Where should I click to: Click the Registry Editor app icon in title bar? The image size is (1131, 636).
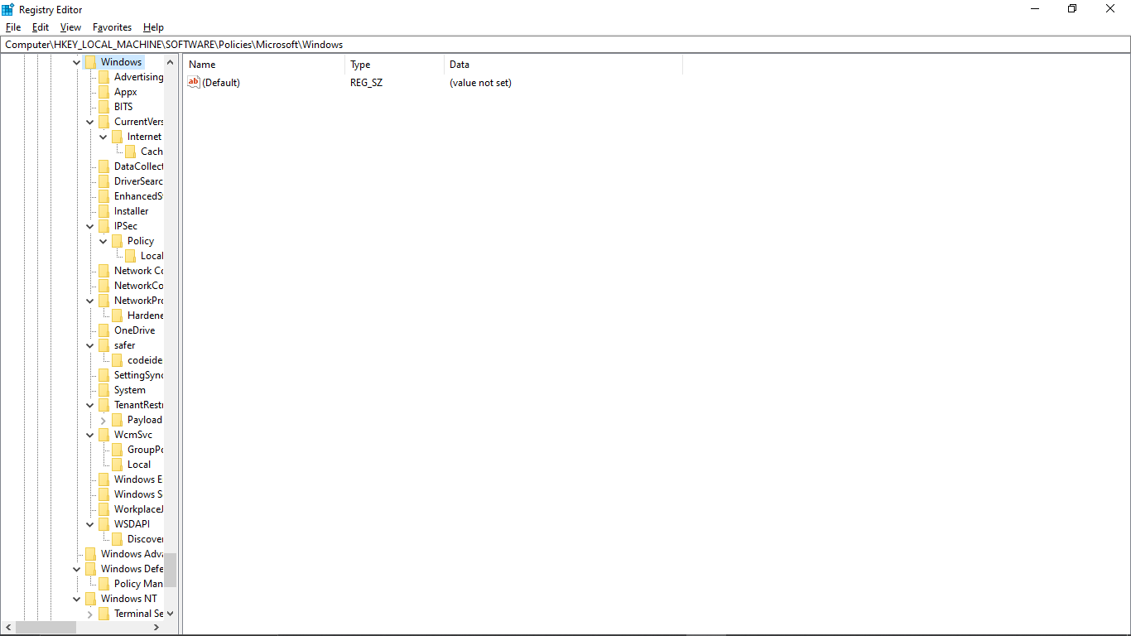[x=8, y=9]
